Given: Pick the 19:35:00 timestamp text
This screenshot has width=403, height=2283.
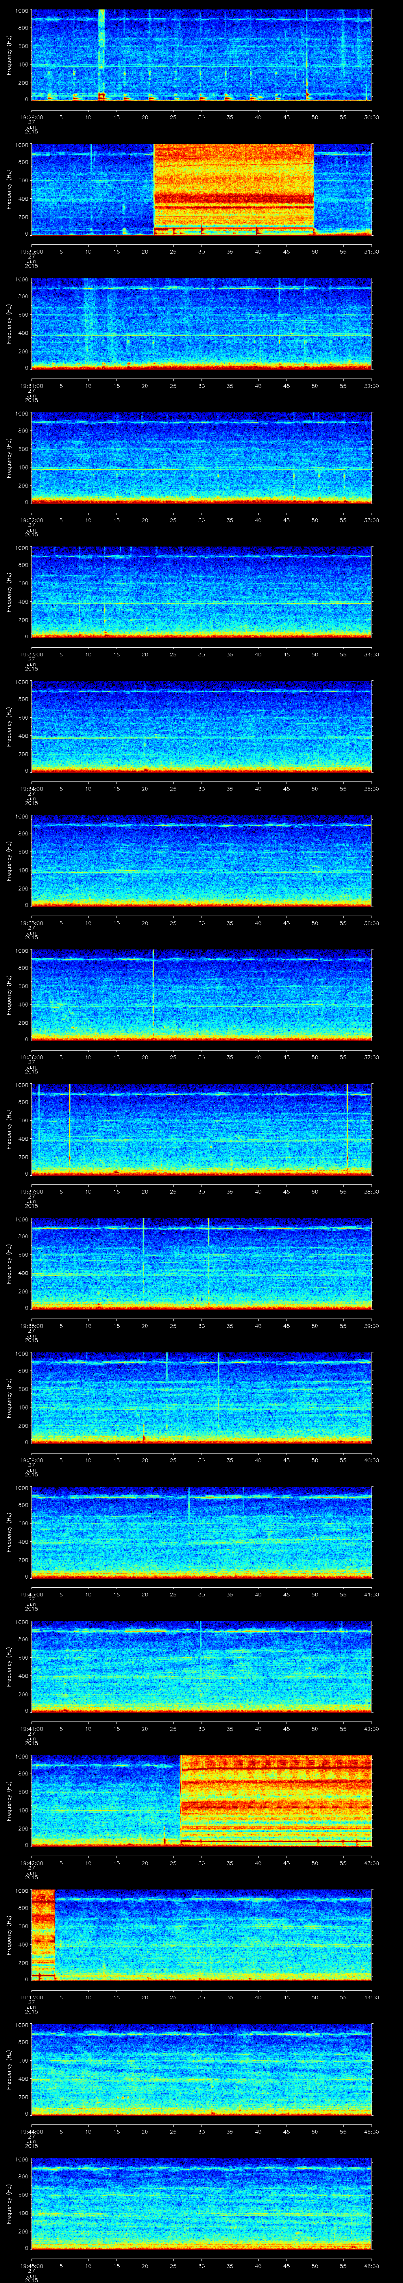Looking at the screenshot, I should [x=31, y=923].
